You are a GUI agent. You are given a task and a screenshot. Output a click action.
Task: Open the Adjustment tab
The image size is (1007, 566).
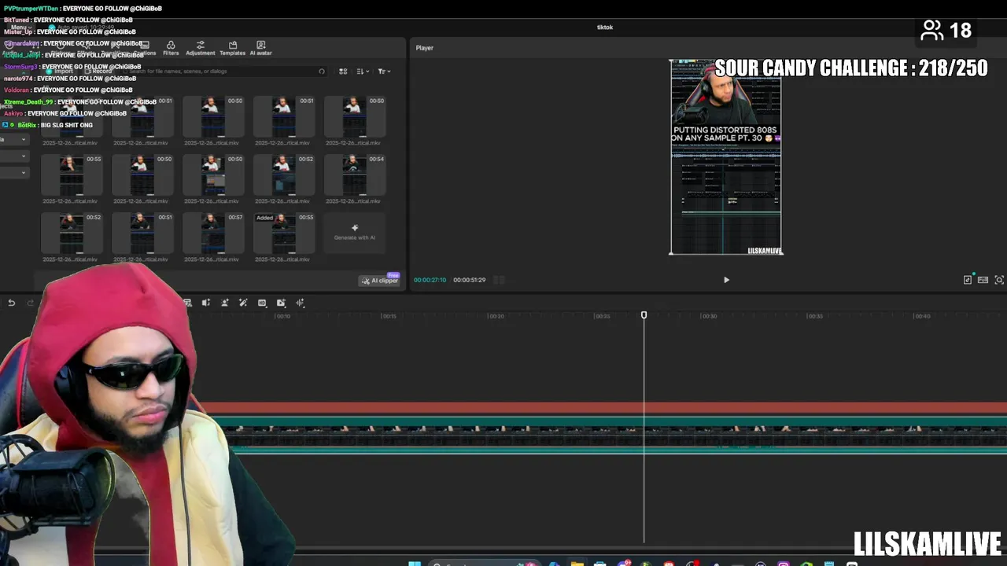200,48
